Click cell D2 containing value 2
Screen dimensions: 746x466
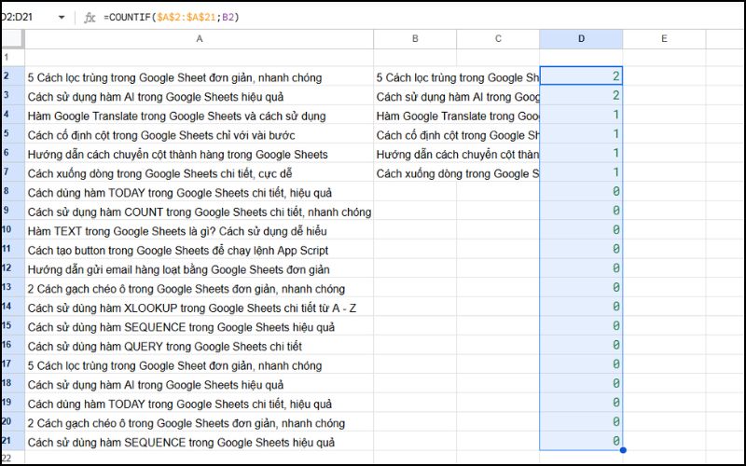[581, 76]
